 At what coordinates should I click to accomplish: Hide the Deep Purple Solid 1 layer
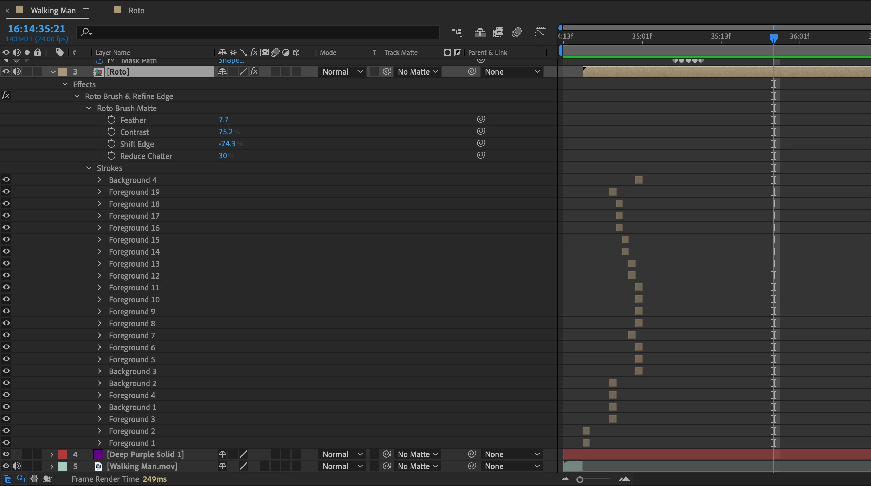(x=6, y=454)
